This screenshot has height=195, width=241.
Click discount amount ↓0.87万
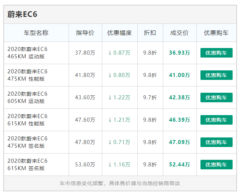[x=119, y=53]
